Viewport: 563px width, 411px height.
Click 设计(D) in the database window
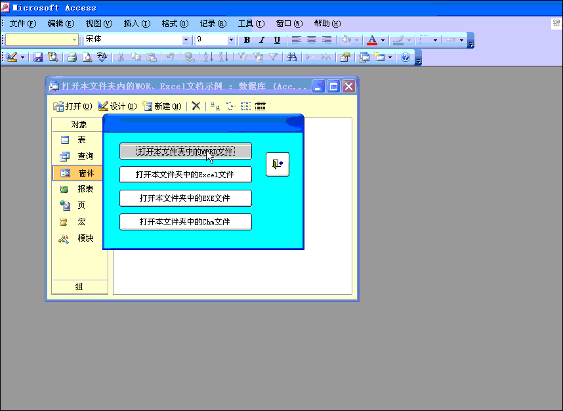(117, 106)
